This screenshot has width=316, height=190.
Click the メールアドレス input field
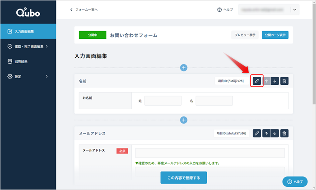210,153
